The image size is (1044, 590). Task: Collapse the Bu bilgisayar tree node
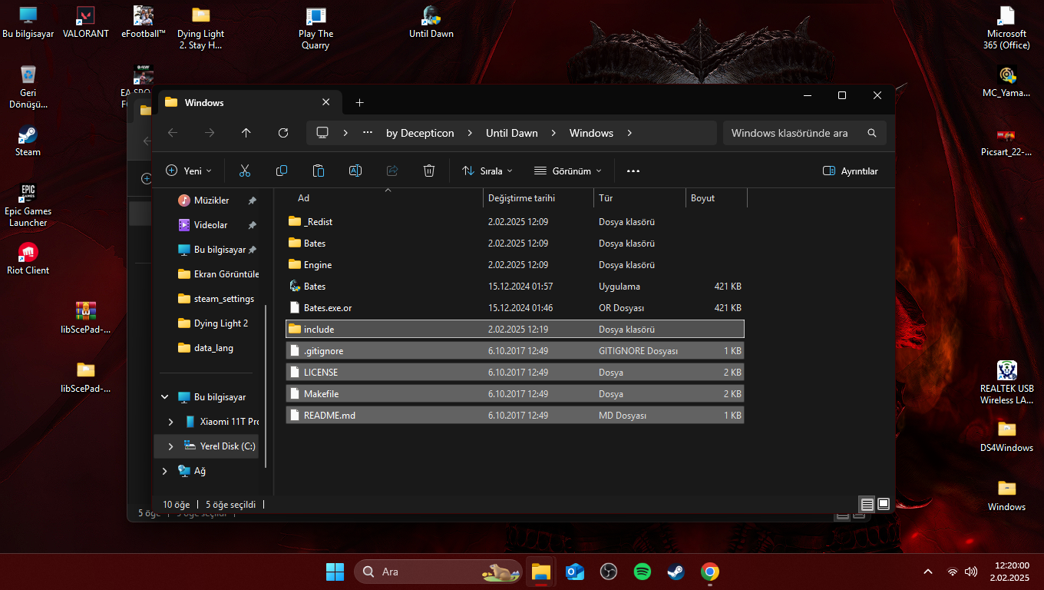[165, 397]
